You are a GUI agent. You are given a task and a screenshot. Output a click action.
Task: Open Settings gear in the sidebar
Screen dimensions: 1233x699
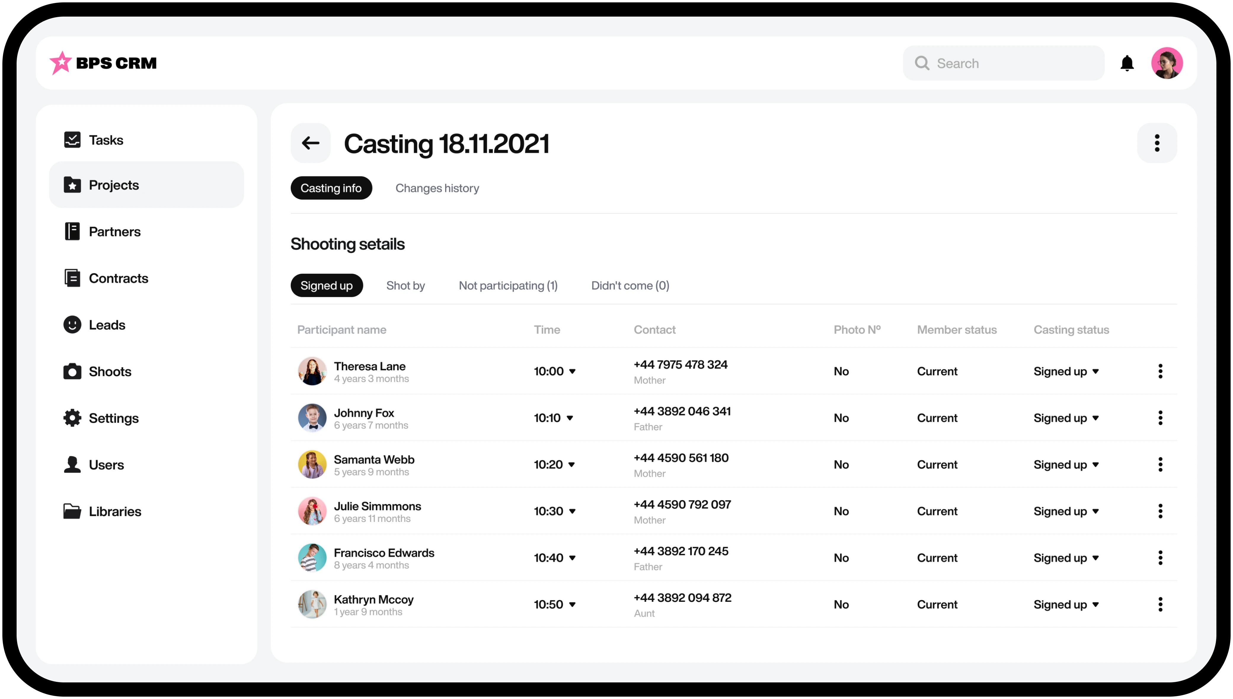pyautogui.click(x=72, y=418)
